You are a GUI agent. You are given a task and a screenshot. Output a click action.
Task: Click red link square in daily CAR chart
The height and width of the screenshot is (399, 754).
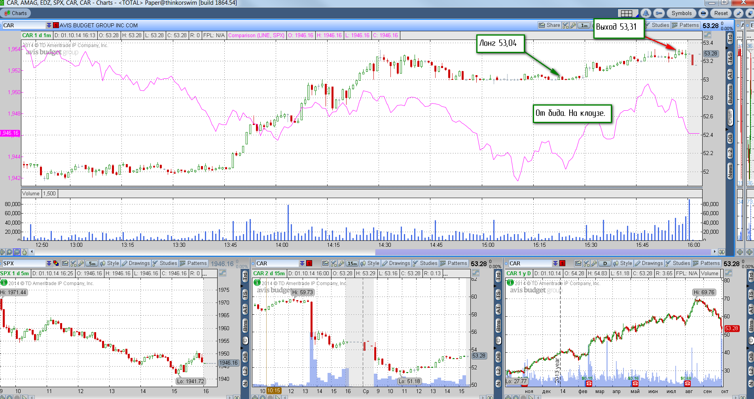click(x=563, y=263)
